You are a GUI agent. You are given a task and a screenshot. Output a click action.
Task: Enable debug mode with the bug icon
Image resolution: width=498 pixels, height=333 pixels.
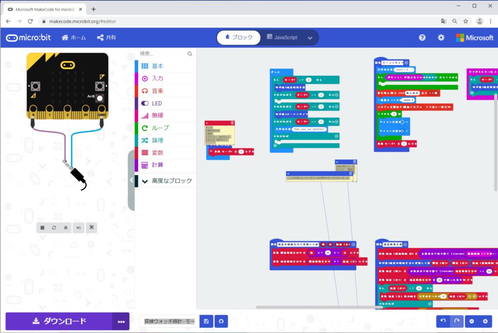[x=66, y=228]
